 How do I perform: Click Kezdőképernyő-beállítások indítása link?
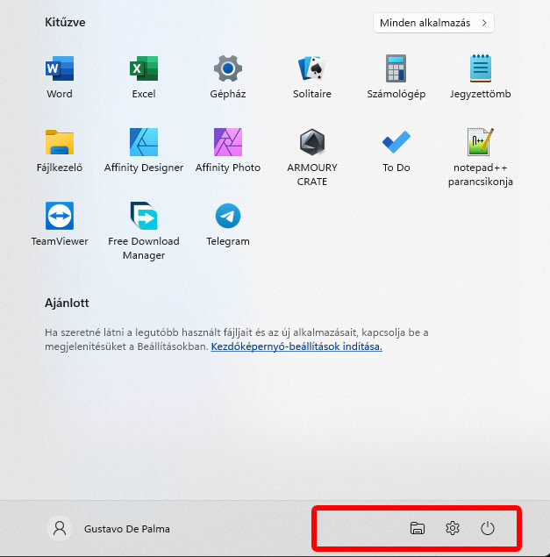tap(296, 346)
